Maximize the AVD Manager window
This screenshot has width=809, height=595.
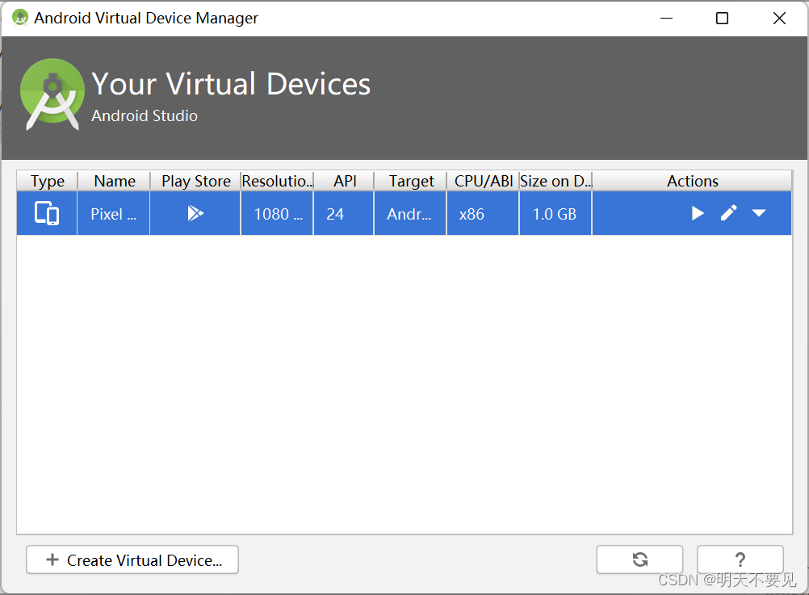point(723,18)
